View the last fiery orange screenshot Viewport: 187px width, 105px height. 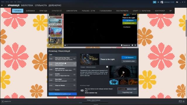(133, 82)
